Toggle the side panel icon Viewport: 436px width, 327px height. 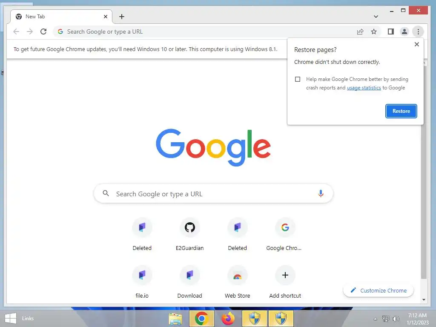391,32
